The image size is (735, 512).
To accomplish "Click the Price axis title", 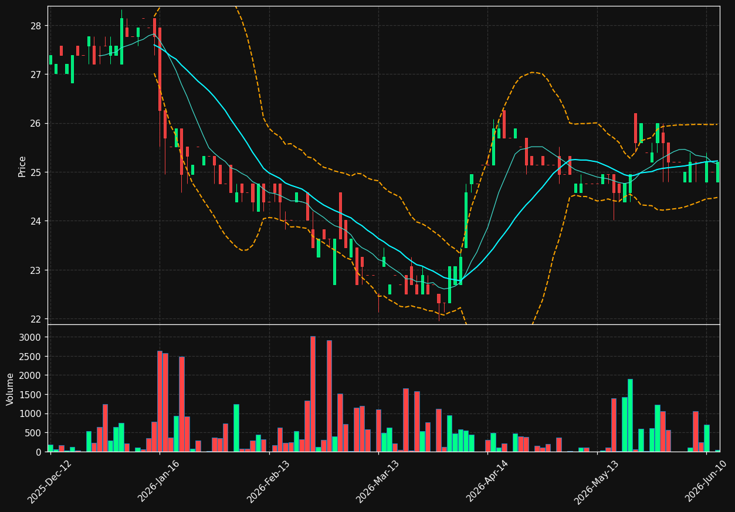I will click(22, 166).
